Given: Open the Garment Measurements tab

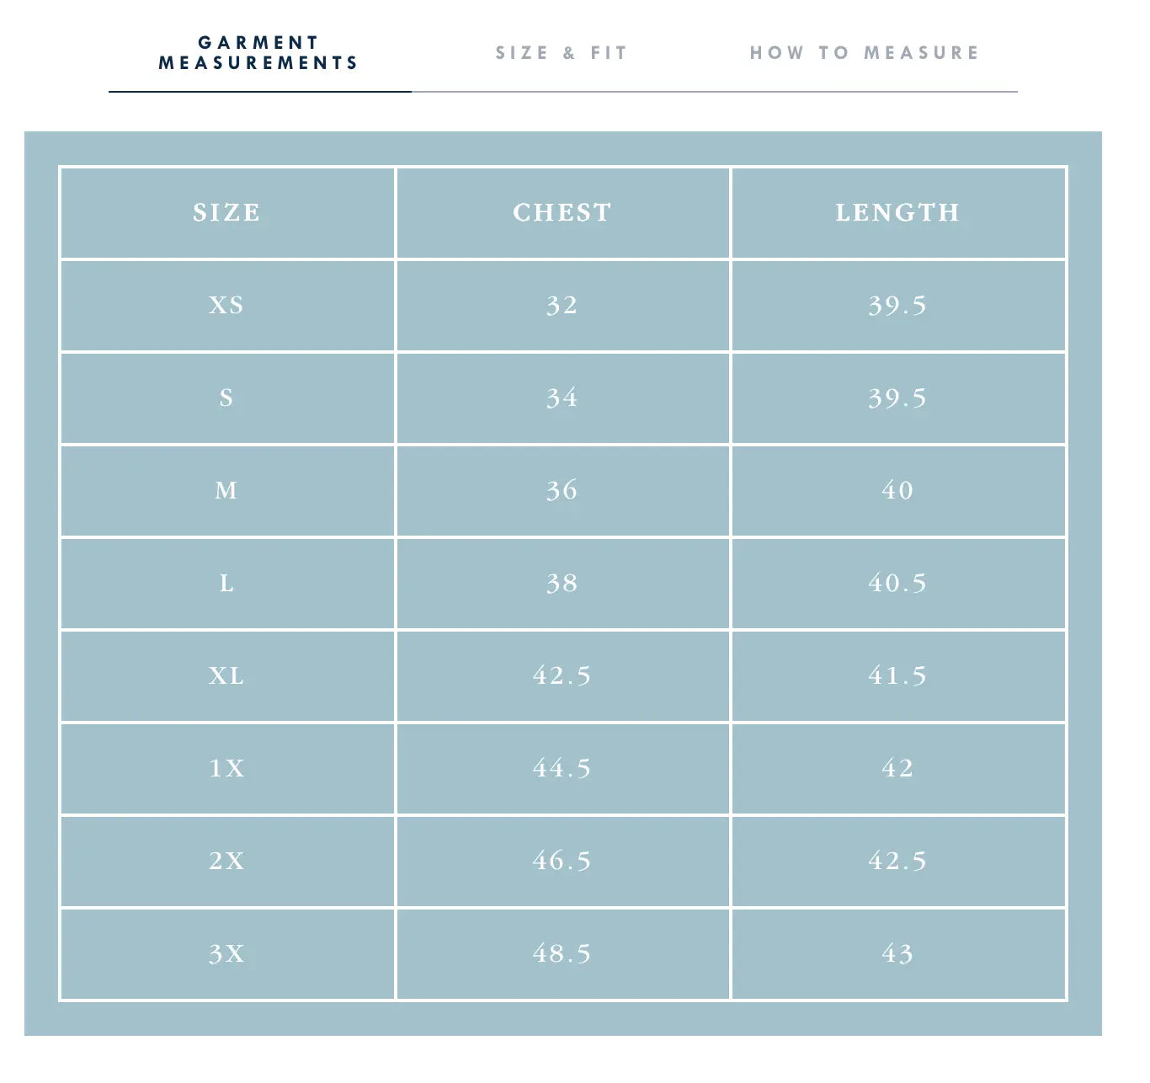Looking at the screenshot, I should click(x=259, y=53).
